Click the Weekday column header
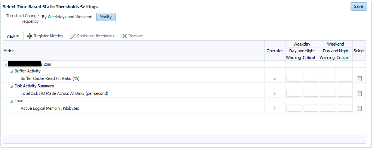This screenshot has width=373, height=149. click(302, 44)
